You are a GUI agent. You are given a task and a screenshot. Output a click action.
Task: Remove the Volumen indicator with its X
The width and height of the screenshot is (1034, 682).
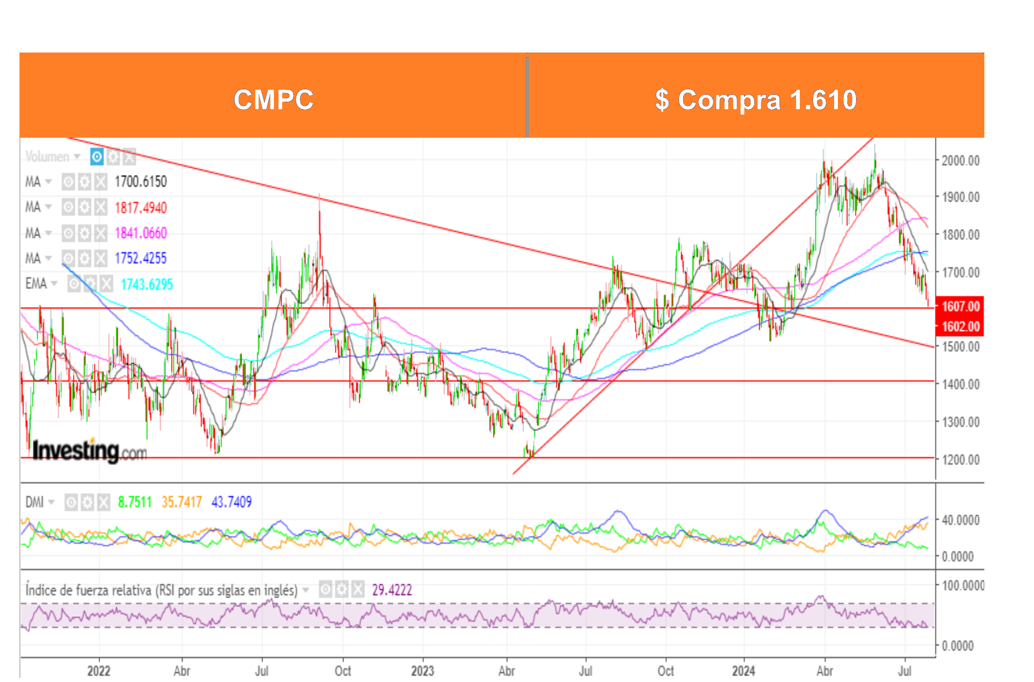(129, 157)
